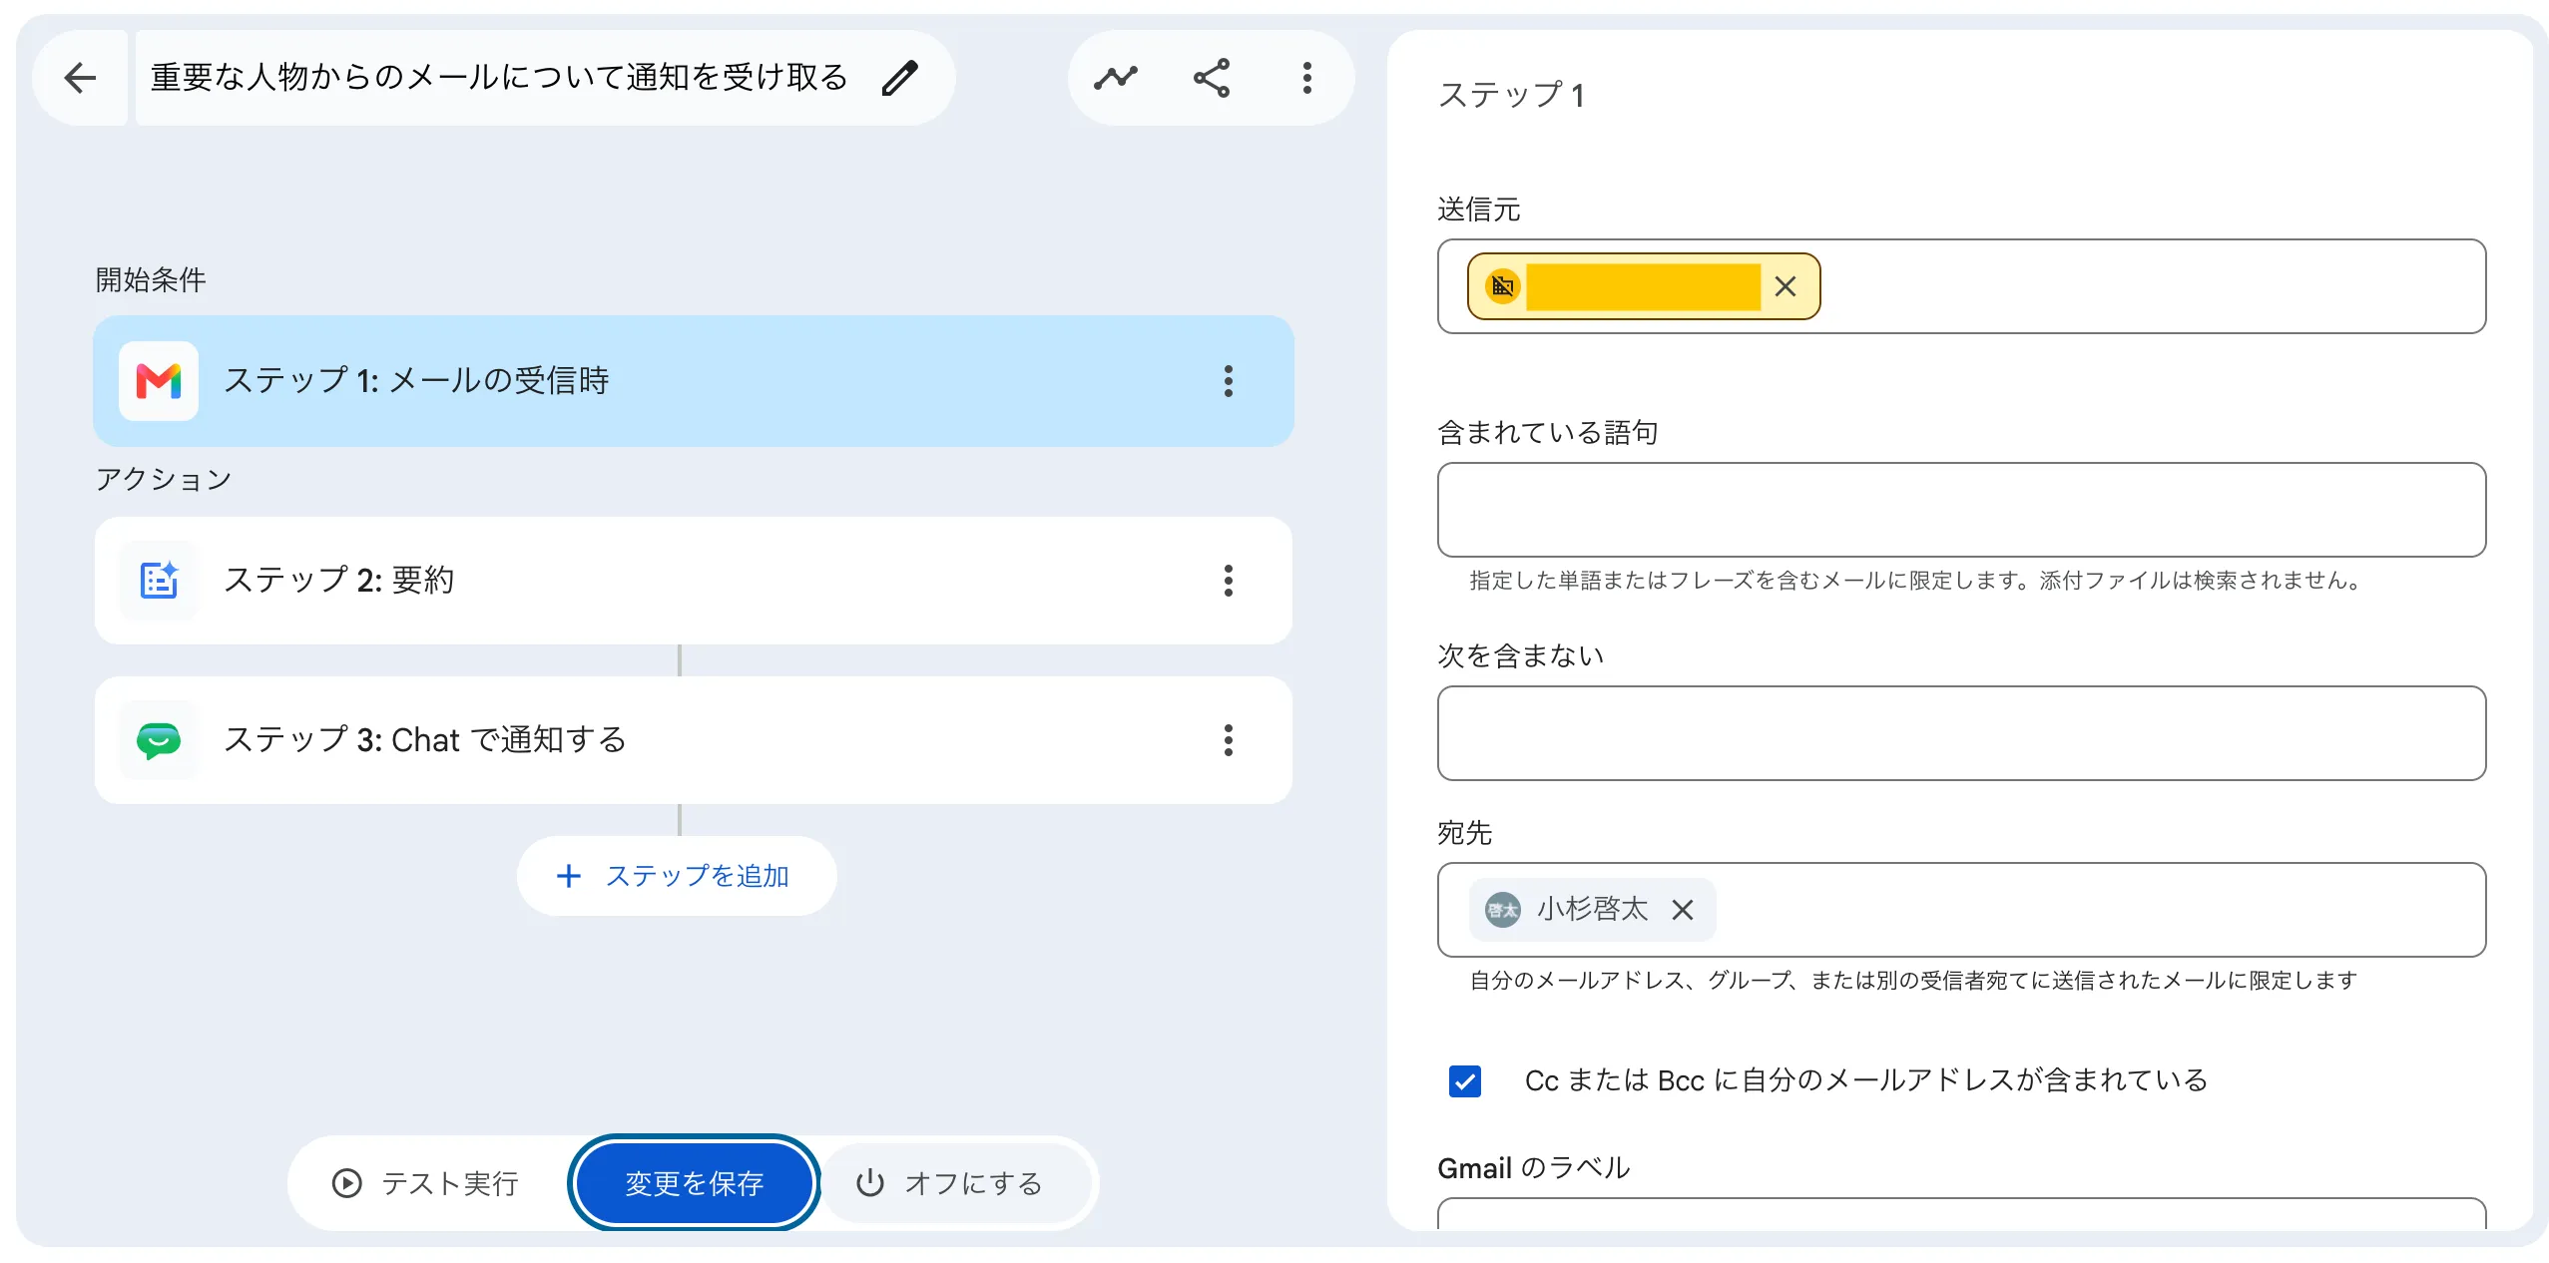Viewport: 2549px width, 1263px height.
Task: Remove the 小杉啓太 recipient chip
Action: click(1683, 910)
